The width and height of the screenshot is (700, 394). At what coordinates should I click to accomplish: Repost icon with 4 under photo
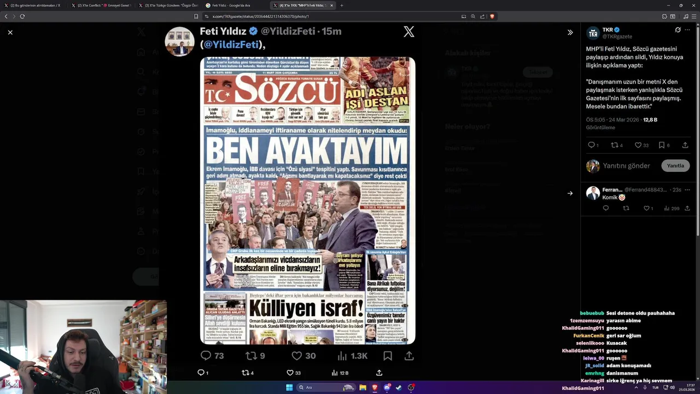(248, 373)
